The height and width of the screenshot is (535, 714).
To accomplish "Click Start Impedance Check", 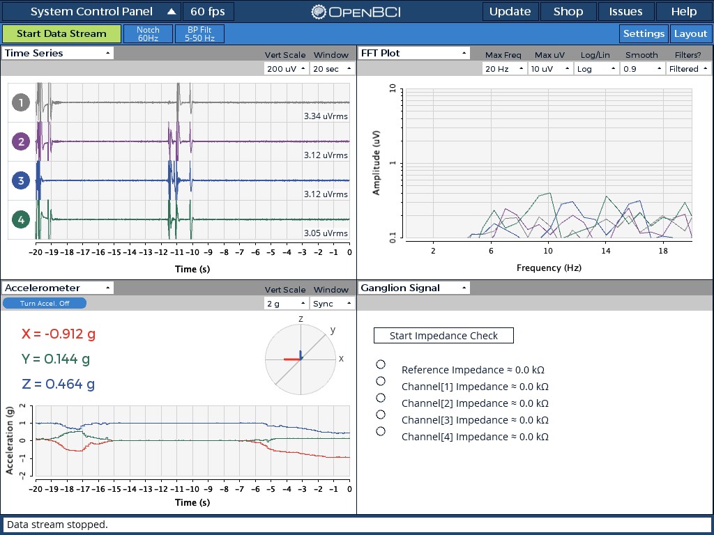I will click(443, 335).
